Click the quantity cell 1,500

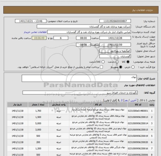38,117
